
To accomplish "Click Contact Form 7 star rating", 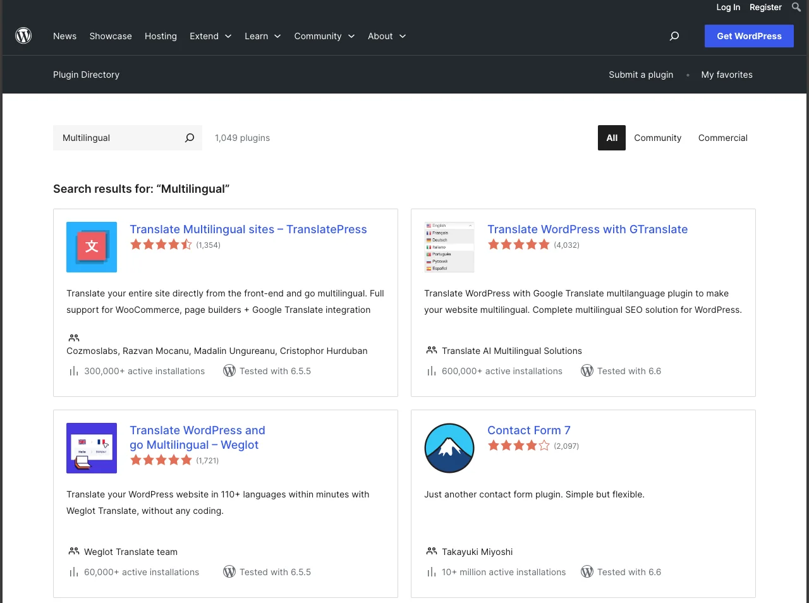I will (519, 446).
